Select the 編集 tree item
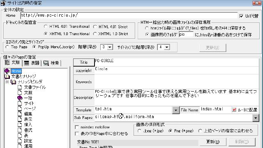The height and width of the screenshot is (148, 263). [x=28, y=114]
